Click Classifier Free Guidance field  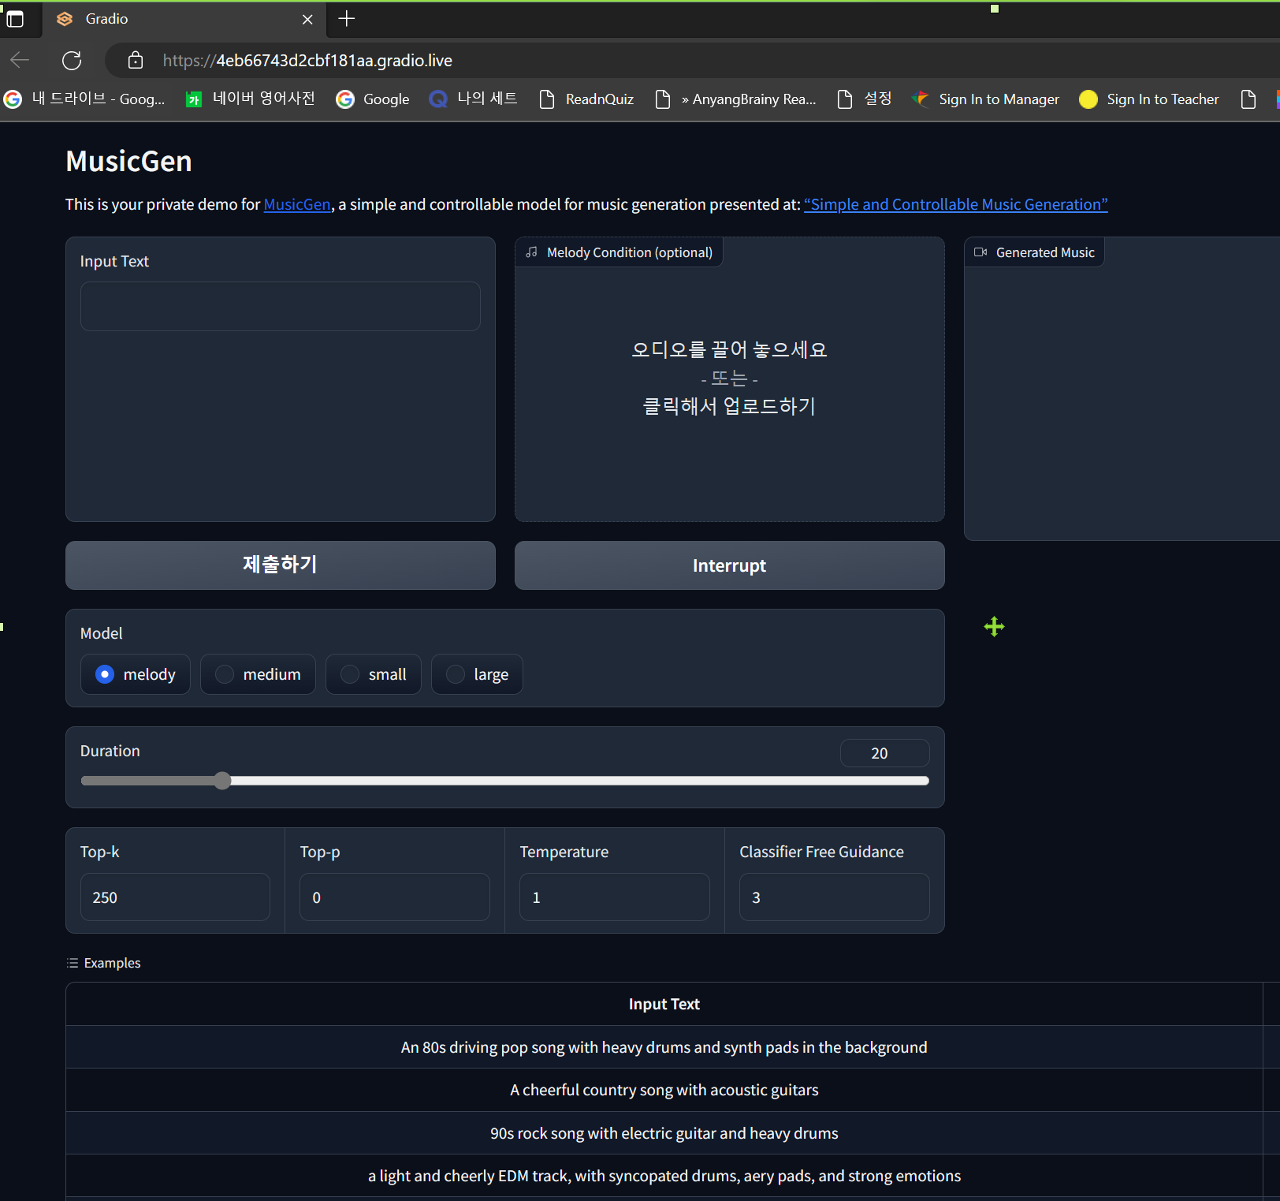point(835,897)
